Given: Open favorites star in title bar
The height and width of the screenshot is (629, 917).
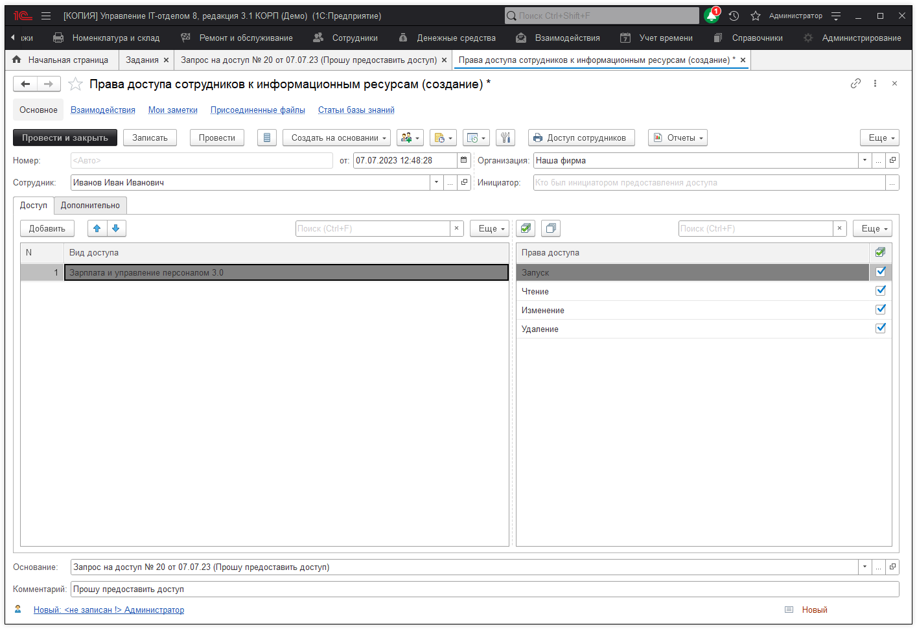Looking at the screenshot, I should pyautogui.click(x=755, y=16).
